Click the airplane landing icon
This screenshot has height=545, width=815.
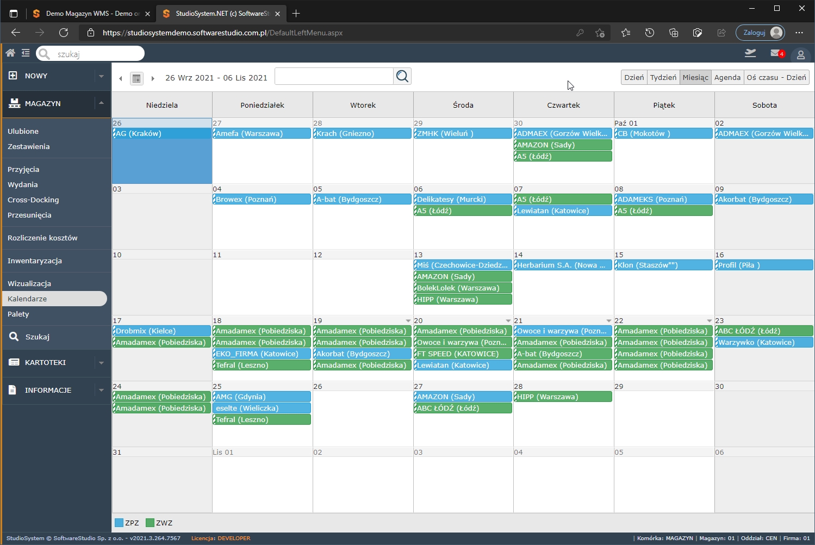click(750, 53)
